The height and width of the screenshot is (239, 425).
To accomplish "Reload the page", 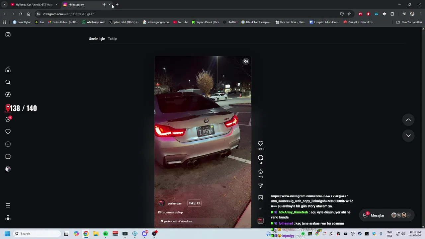I will (21, 14).
